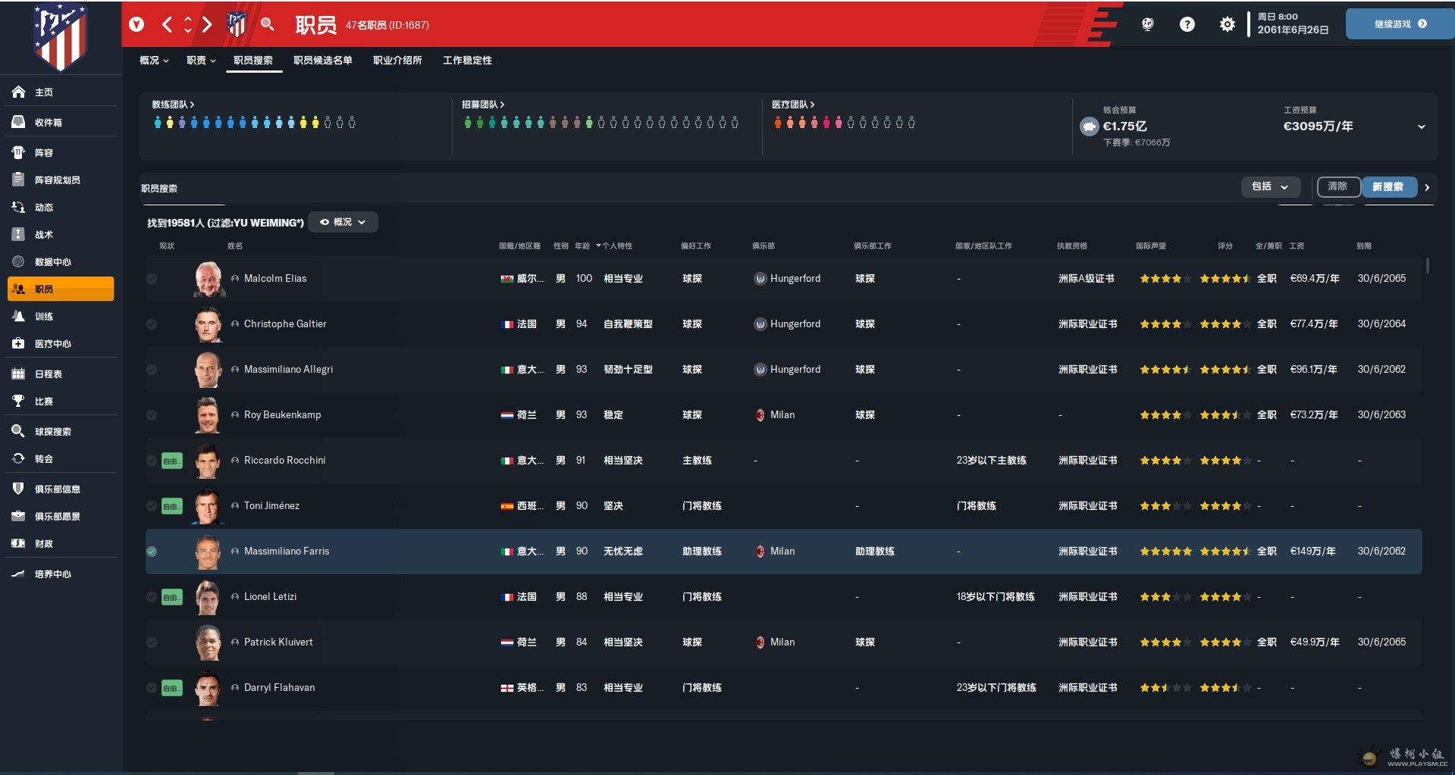Expand the wage budget chevron
Screen dimensions: 1455x775
[1421, 127]
